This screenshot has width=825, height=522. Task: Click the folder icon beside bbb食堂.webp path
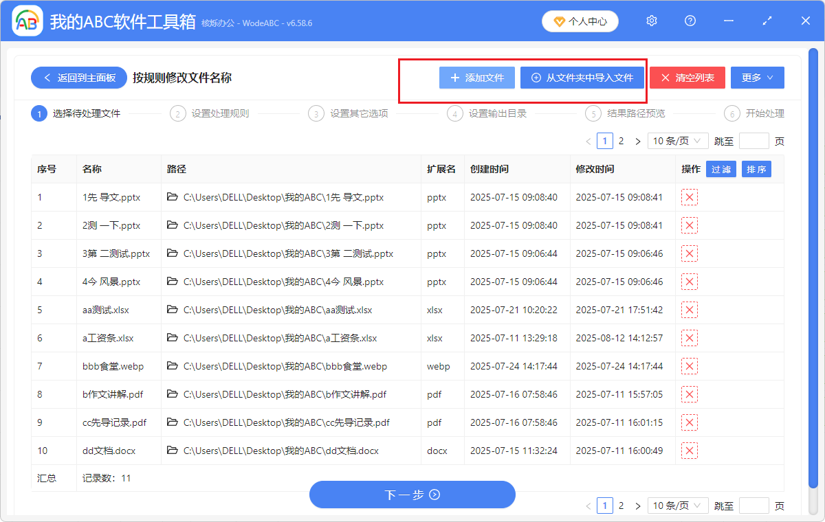pyautogui.click(x=172, y=365)
